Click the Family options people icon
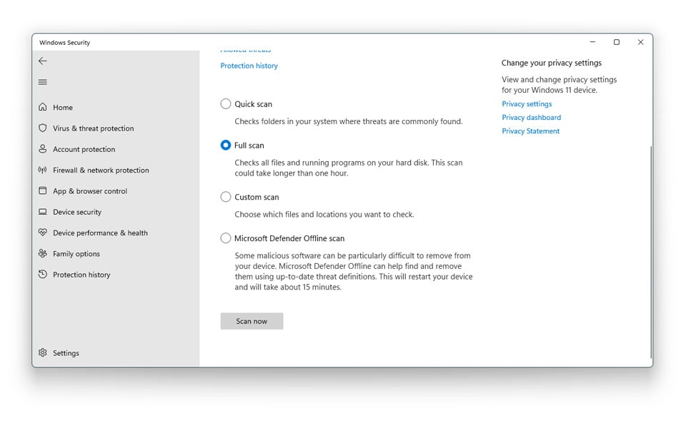This screenshot has width=686, height=428. click(42, 253)
